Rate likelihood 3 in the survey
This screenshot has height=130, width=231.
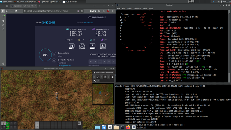tap(104, 61)
